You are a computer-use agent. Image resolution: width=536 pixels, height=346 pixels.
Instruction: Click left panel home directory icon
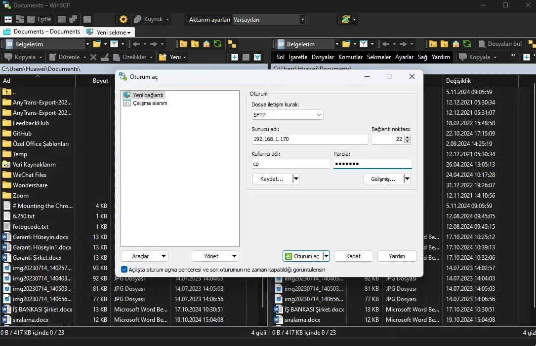pyautogui.click(x=206, y=44)
